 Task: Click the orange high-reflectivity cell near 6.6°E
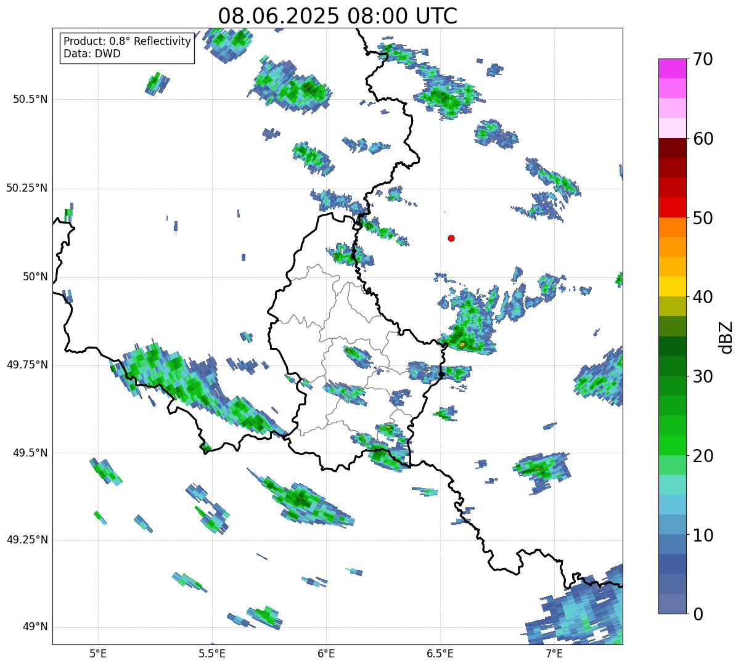tap(462, 344)
